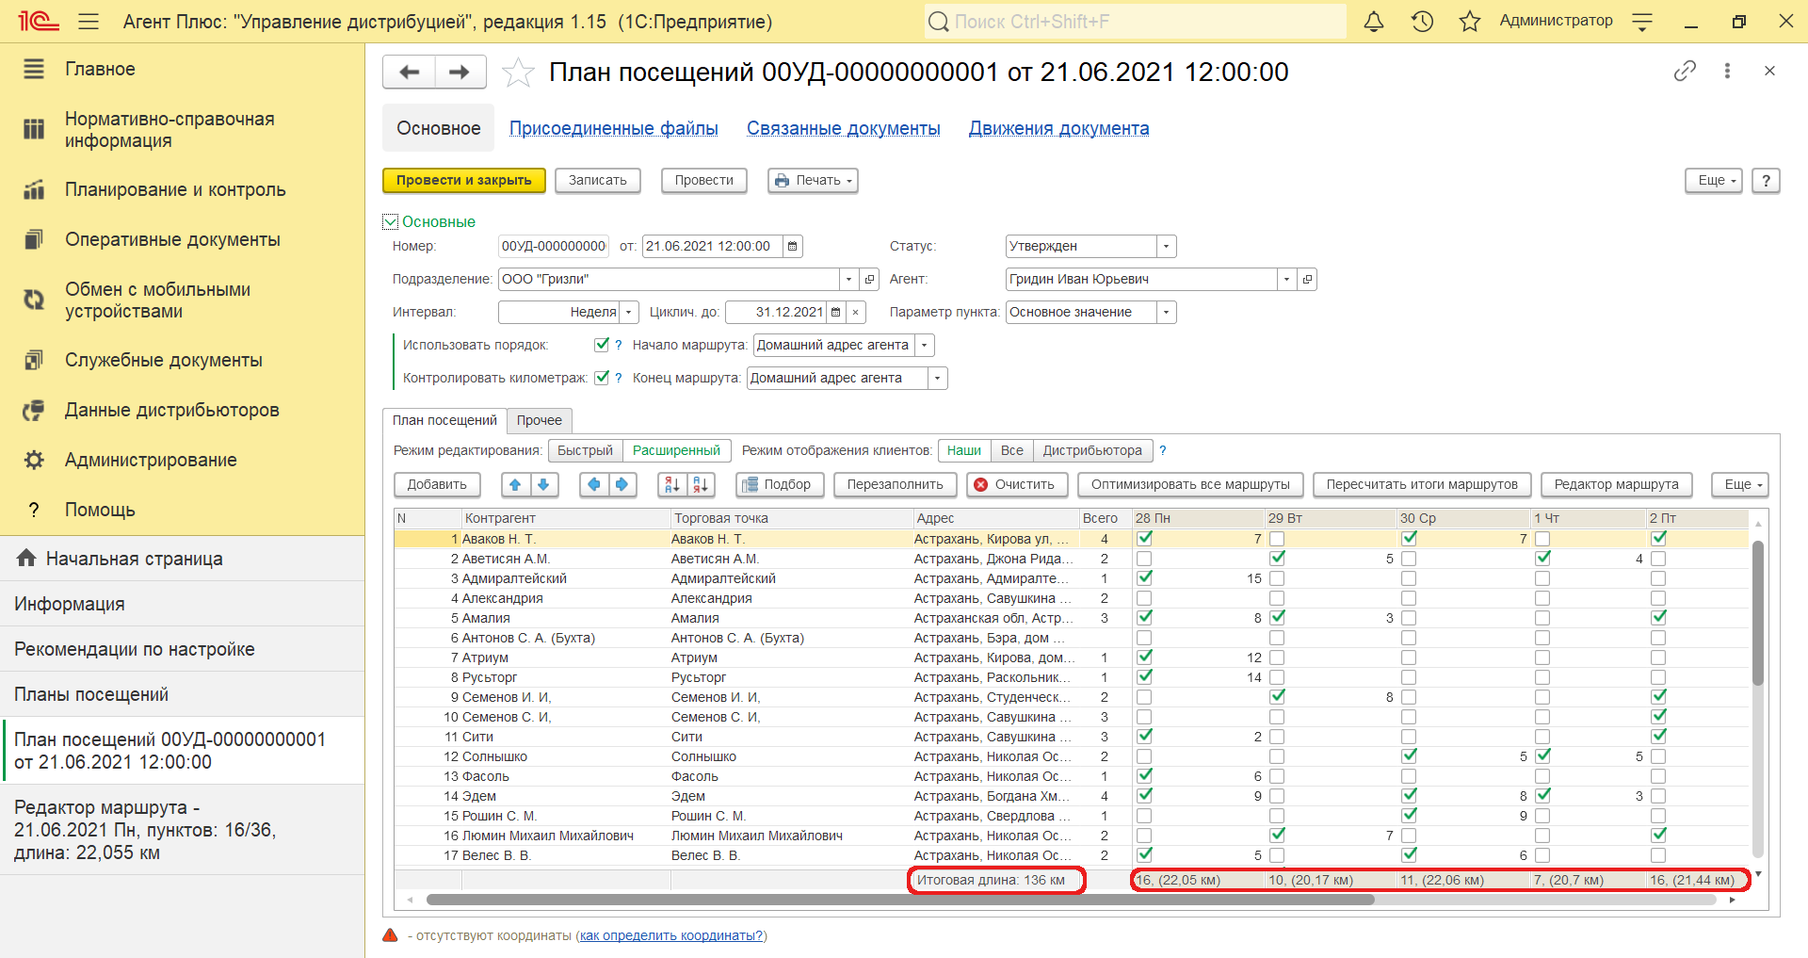This screenshot has height=958, width=1808.
Task: Move row up with blue arrow
Action: (515, 484)
